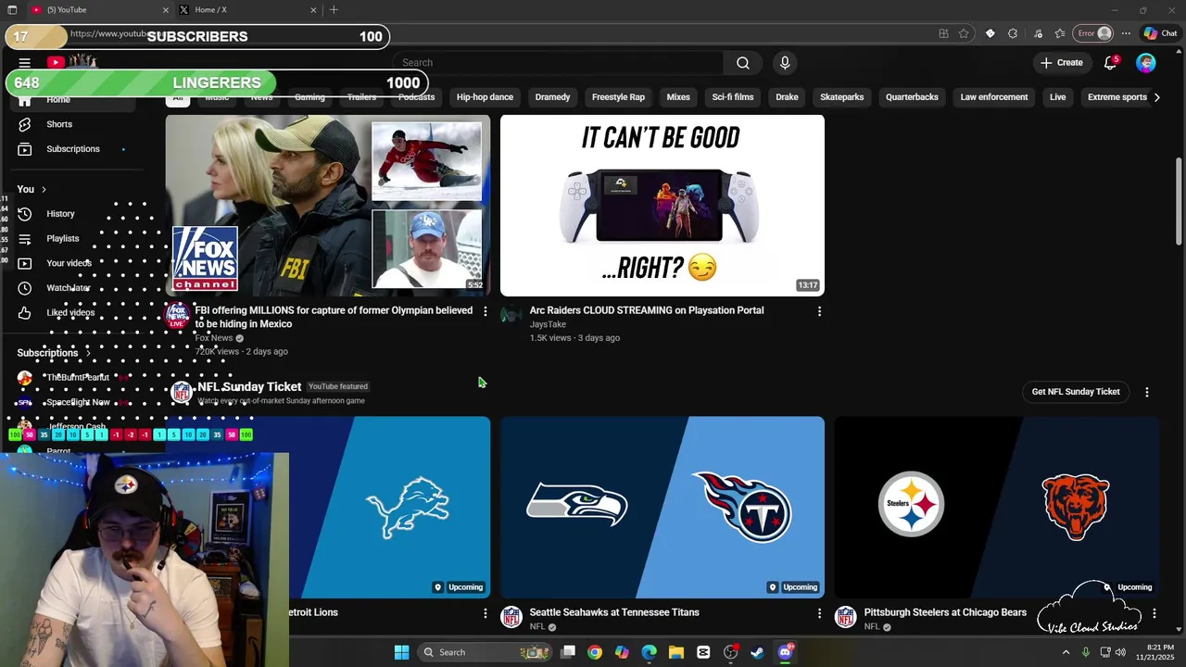
Task: Open the YouTube account avatar menu
Action: point(1146,63)
